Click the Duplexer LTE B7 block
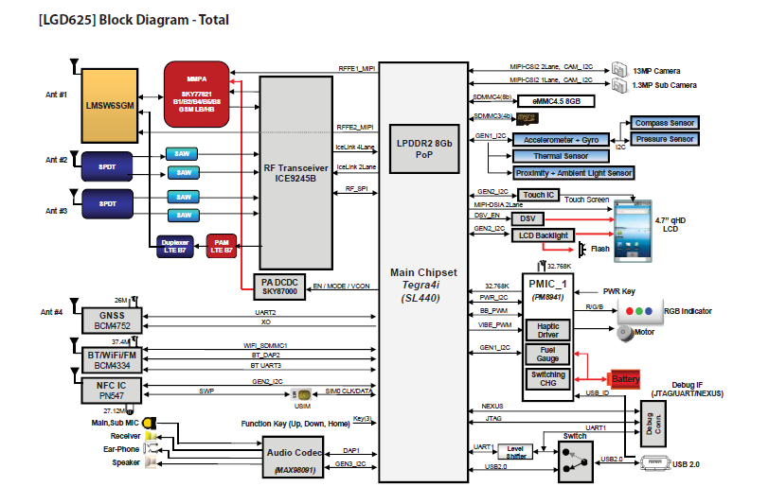 [x=174, y=247]
